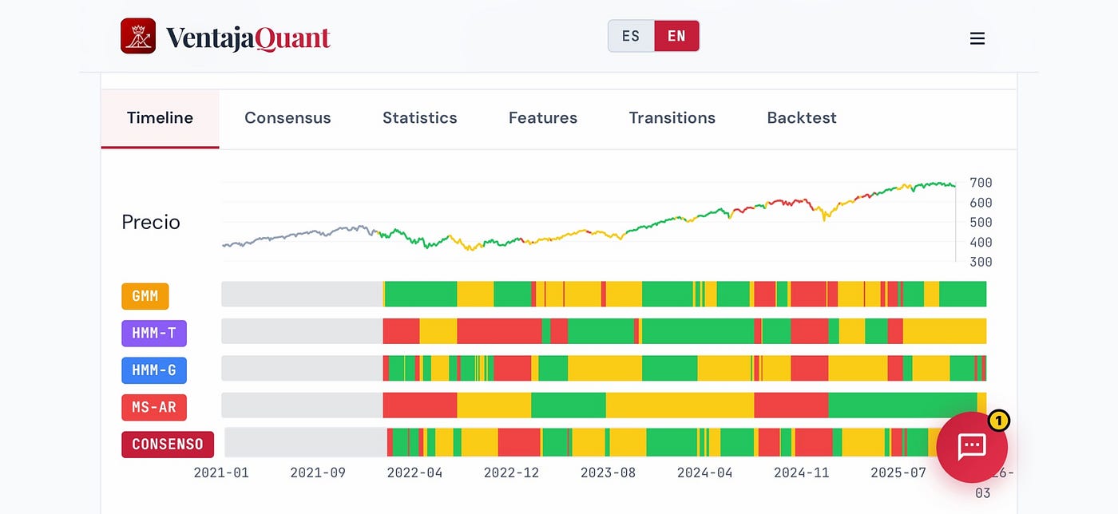Switch to the Statistics tab
This screenshot has height=514, width=1118.
tap(420, 118)
